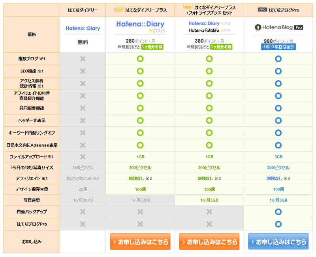Click the PLUS badge beside the フォトライフプラス セット header
The image size is (316, 257).
188,7
